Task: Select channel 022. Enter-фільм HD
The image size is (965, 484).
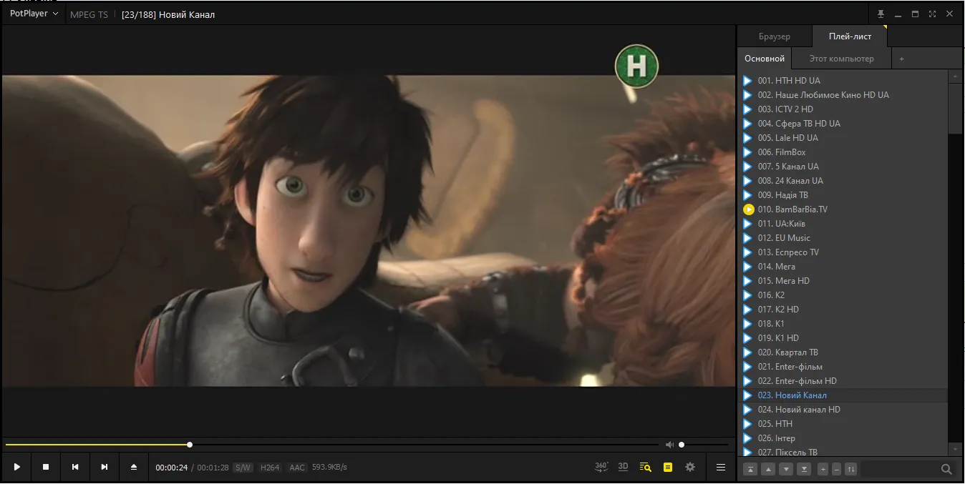Action: pos(843,381)
